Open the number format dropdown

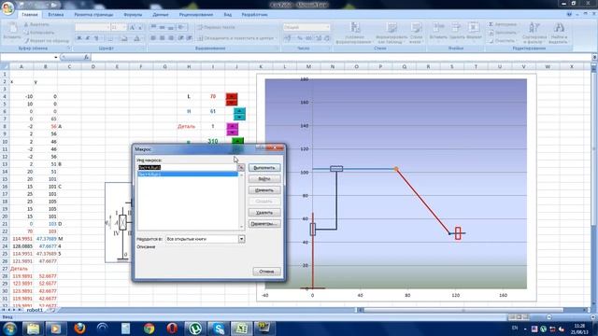(x=328, y=27)
